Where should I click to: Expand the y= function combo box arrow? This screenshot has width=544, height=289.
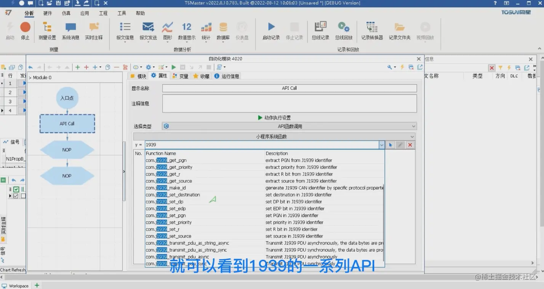(x=382, y=145)
